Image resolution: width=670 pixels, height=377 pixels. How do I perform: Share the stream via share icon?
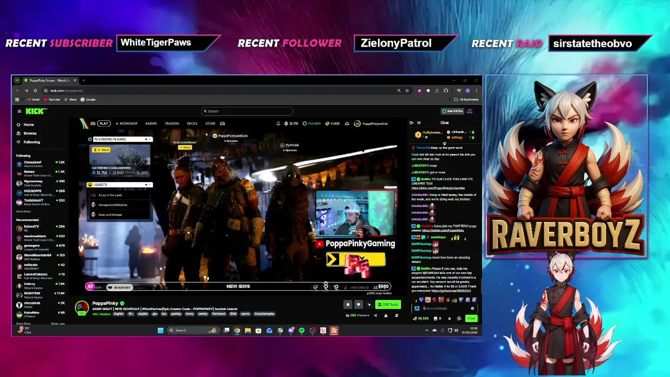pos(375,315)
